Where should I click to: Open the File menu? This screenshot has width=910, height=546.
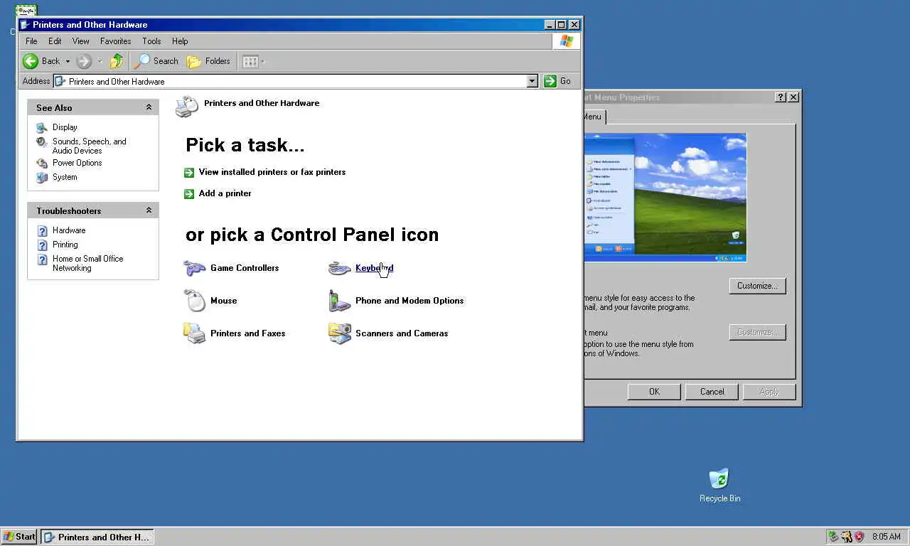pos(31,41)
